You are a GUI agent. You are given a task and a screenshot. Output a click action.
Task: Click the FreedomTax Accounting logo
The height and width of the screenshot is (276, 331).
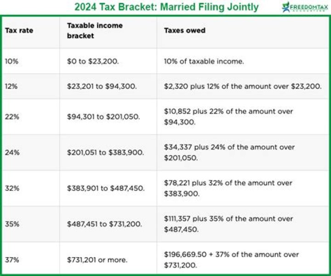click(x=304, y=7)
